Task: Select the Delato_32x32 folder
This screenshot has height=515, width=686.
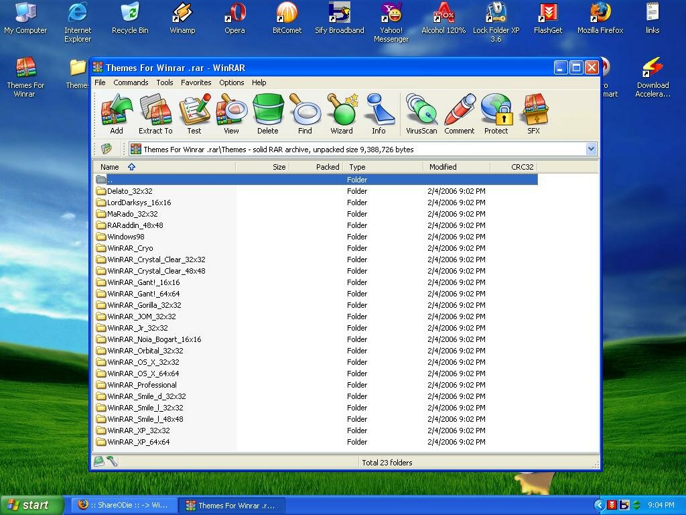Action: click(x=316, y=191)
